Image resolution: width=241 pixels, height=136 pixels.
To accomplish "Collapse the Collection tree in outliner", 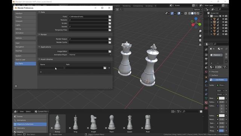I will point(209,16).
